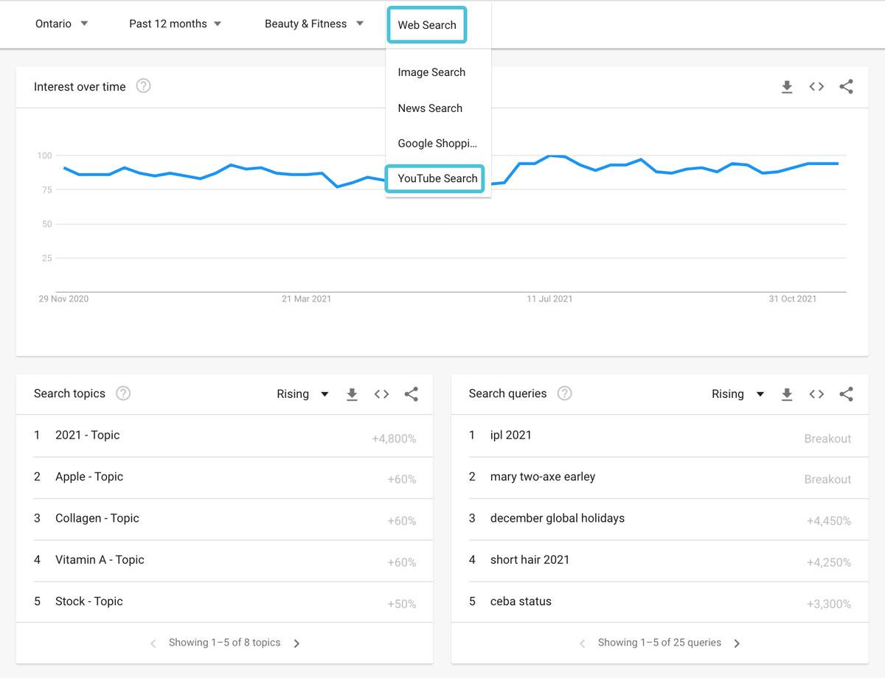Image resolution: width=885 pixels, height=678 pixels.
Task: Select News Search in the list
Action: [x=430, y=108]
